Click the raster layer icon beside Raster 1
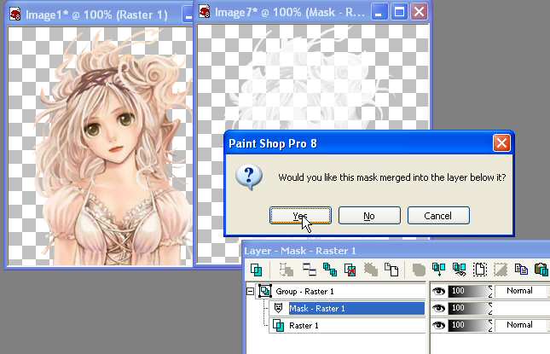Screen dimensions: 550x354 (279, 325)
